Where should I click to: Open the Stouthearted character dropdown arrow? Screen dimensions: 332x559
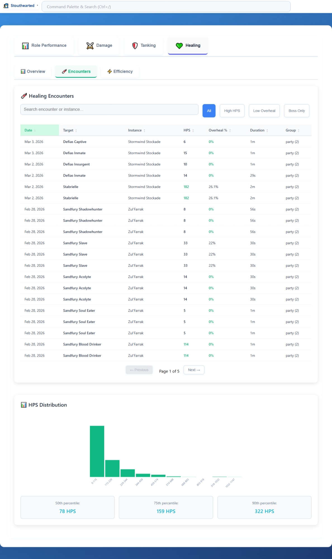tap(37, 6)
